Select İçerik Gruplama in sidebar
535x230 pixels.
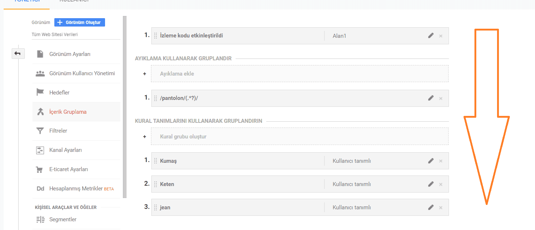tap(68, 112)
